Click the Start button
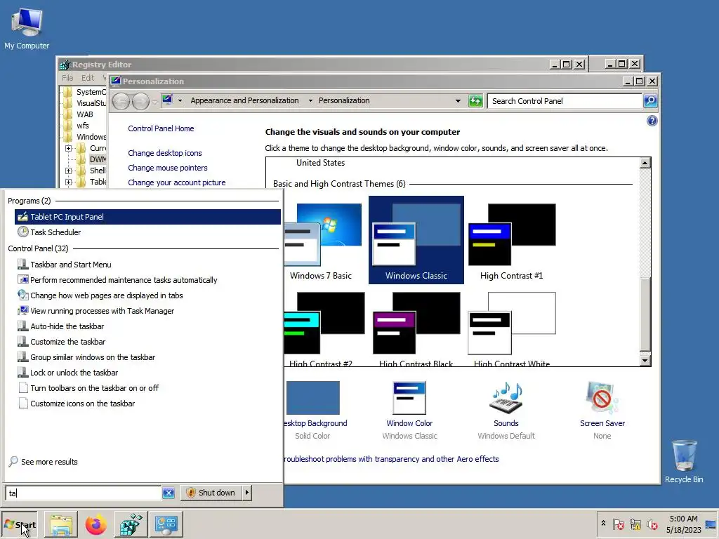The image size is (719, 539). coord(19,525)
